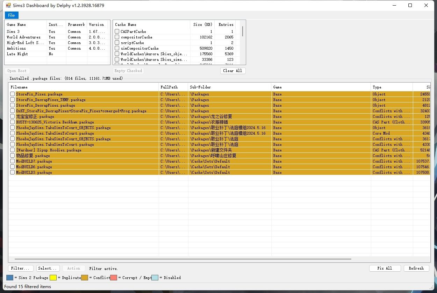
Task: Check the CASPartCache checkbox
Action: tap(117, 31)
